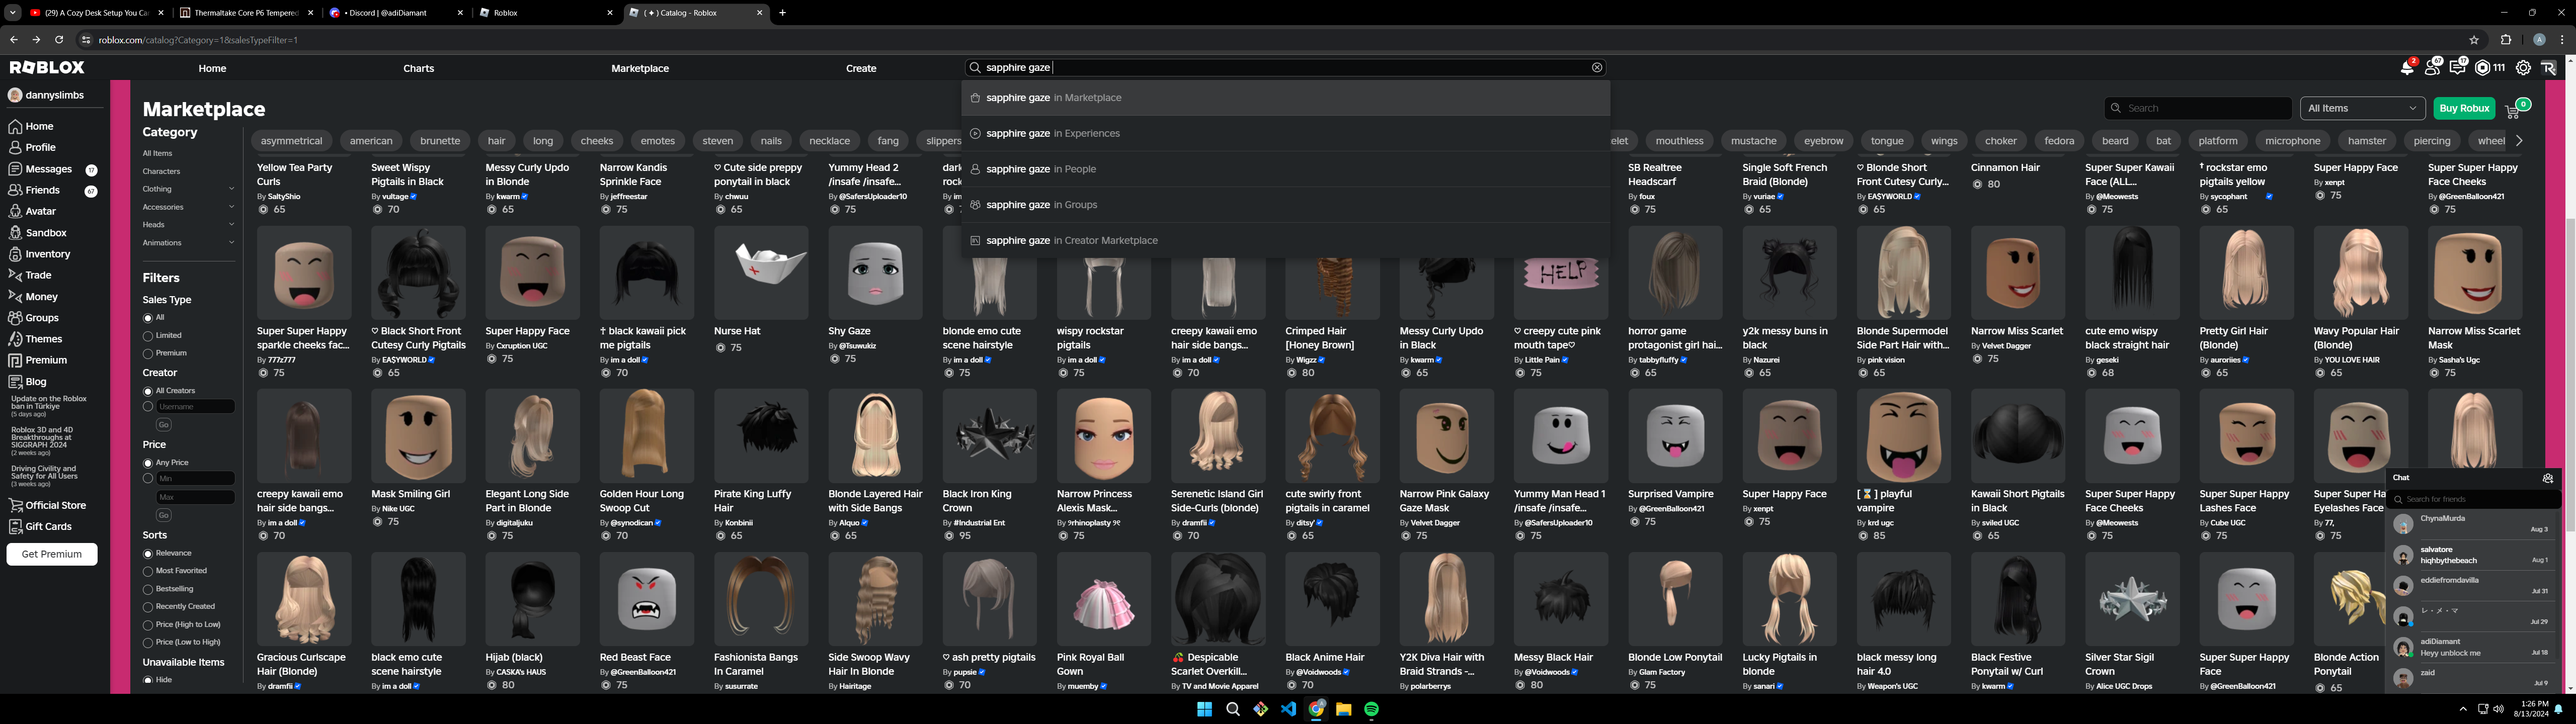Click the Buy Robux button

tap(2463, 108)
